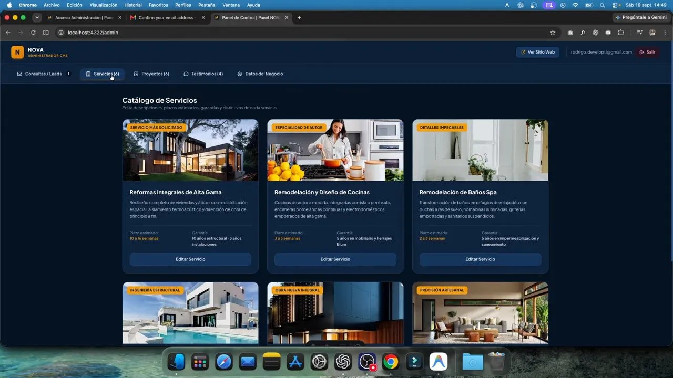Click the Ver Sitio Web button
This screenshot has width=673, height=378.
538,52
